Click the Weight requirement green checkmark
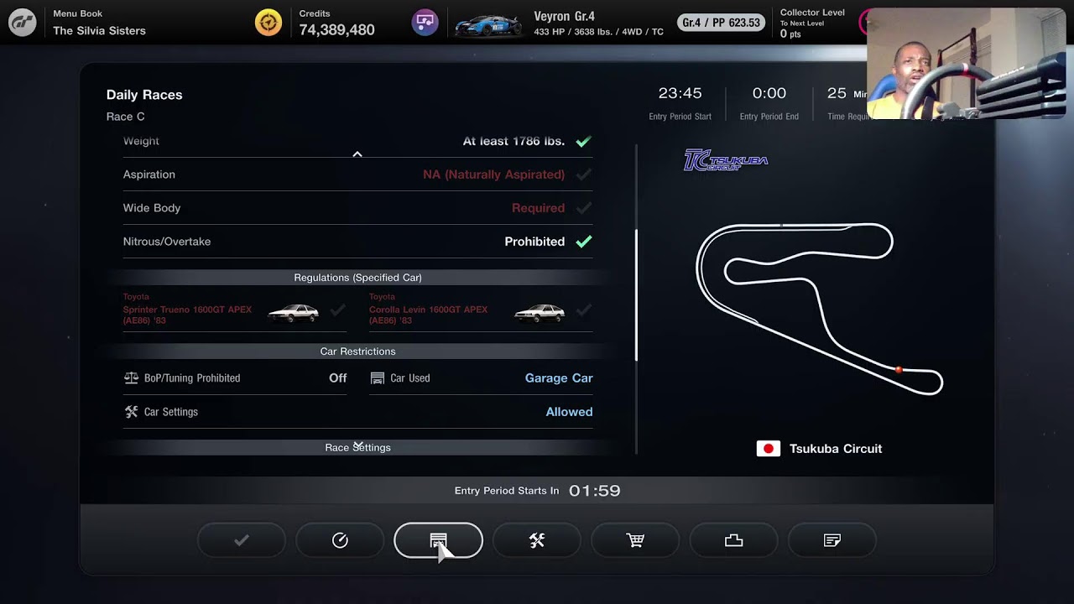This screenshot has width=1074, height=604. (x=583, y=141)
